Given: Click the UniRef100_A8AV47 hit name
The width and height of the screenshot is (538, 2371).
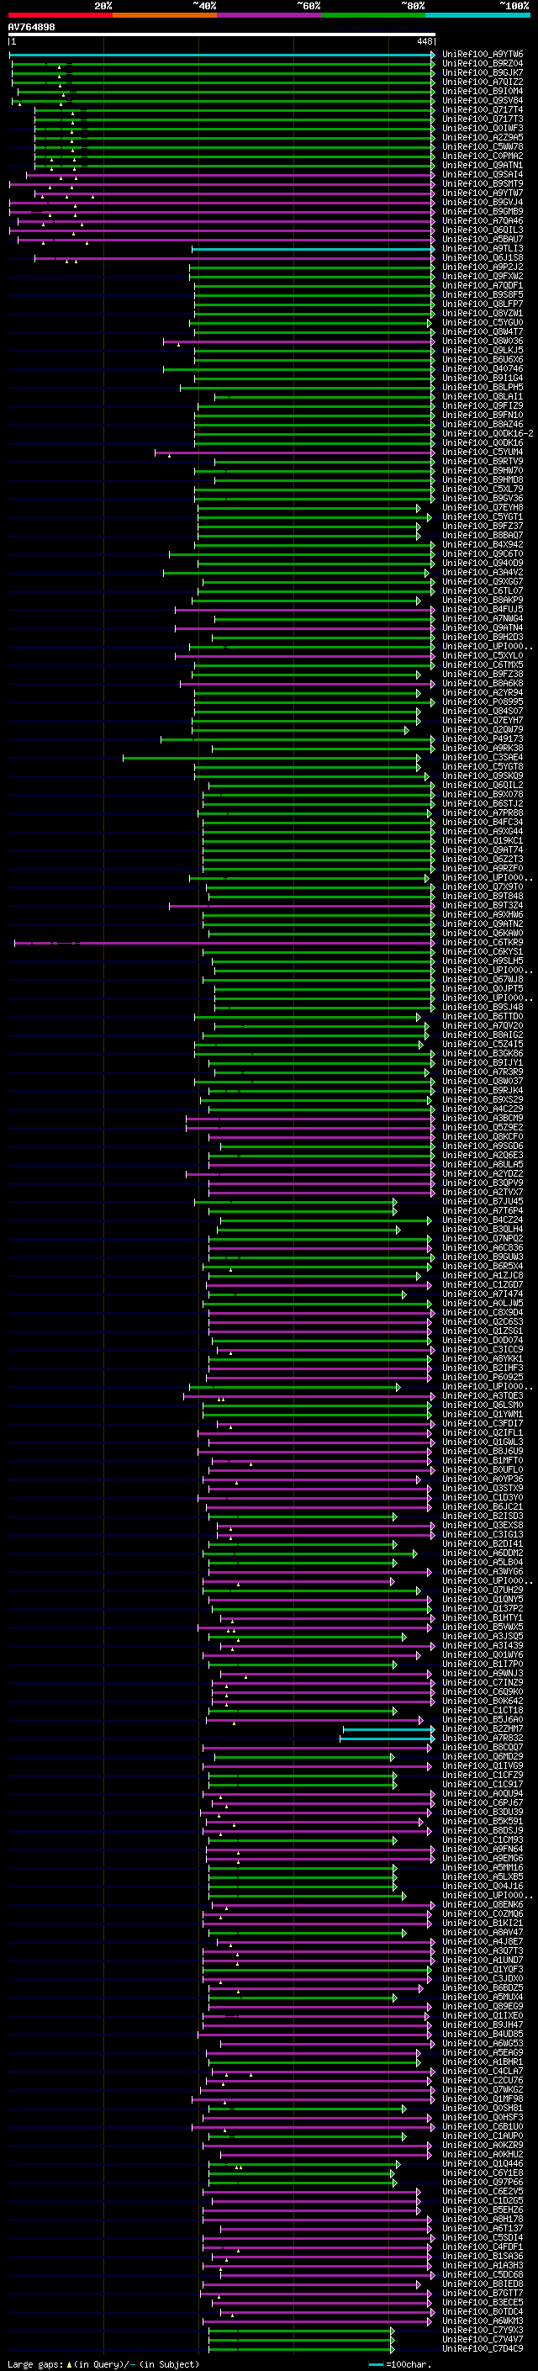Looking at the screenshot, I should coord(483,1932).
